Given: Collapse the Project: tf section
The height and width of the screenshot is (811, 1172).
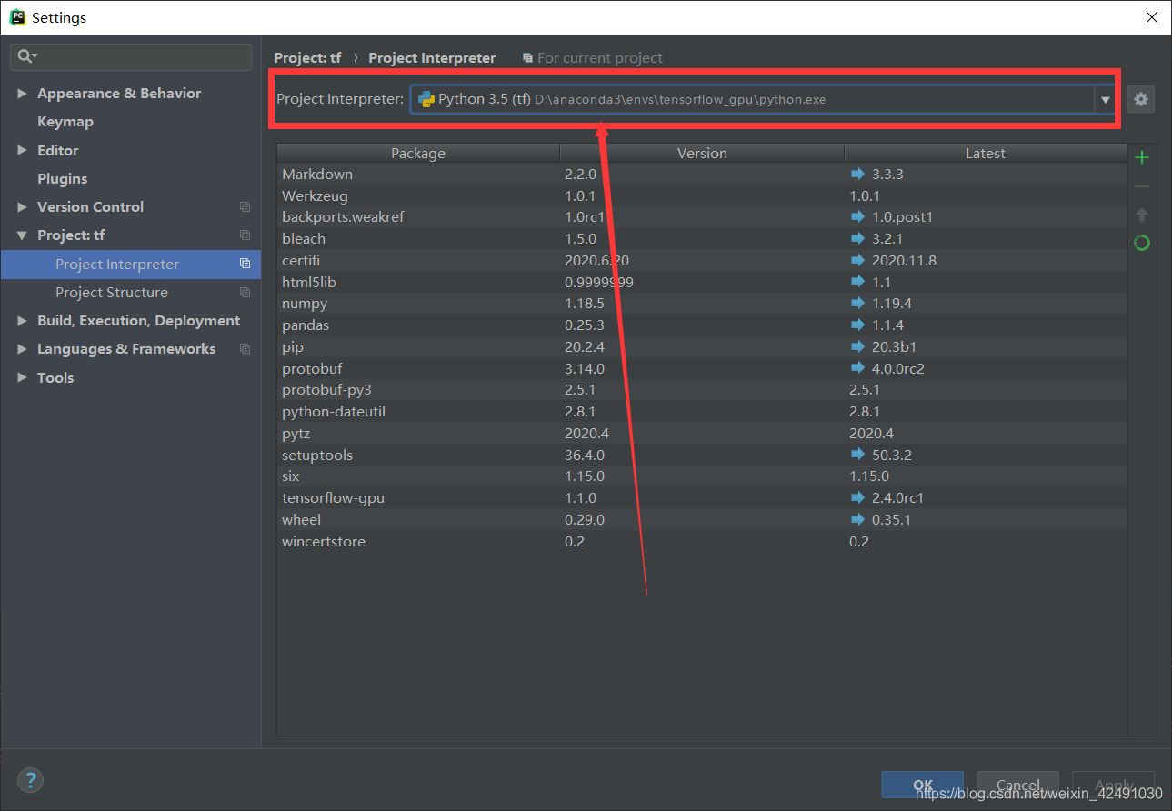Looking at the screenshot, I should (22, 235).
